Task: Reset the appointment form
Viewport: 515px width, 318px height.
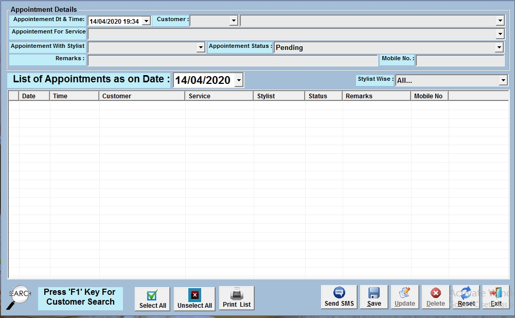Action: click(x=466, y=297)
